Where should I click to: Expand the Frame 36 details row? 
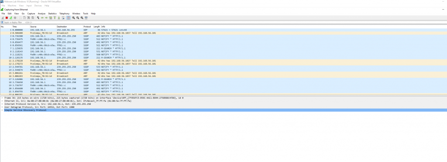coord(2,98)
